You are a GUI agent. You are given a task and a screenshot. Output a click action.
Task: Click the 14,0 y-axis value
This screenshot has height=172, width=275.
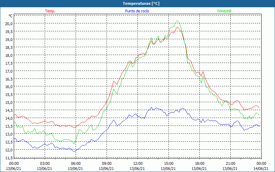click(x=9, y=118)
